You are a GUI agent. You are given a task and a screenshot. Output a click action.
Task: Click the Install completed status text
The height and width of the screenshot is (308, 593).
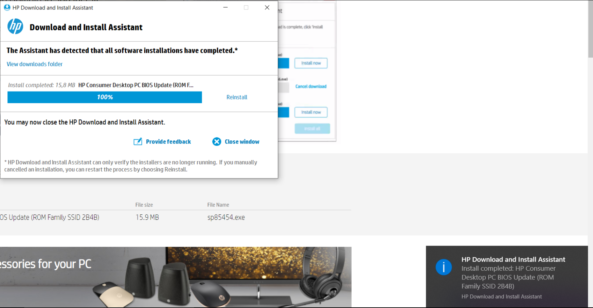tap(41, 85)
